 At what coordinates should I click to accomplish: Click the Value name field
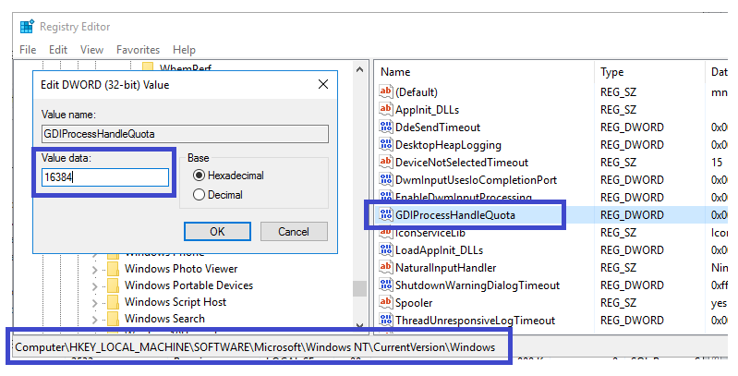(185, 134)
